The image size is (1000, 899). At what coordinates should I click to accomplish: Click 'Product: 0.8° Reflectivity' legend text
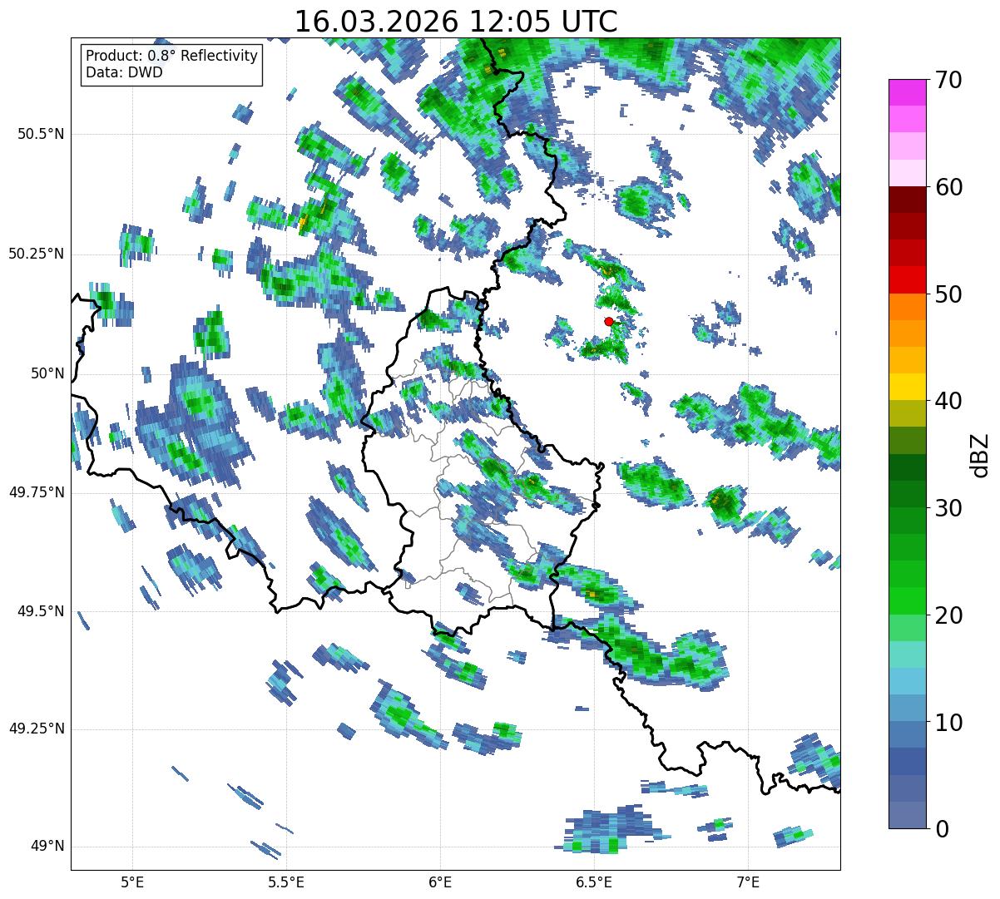click(172, 56)
